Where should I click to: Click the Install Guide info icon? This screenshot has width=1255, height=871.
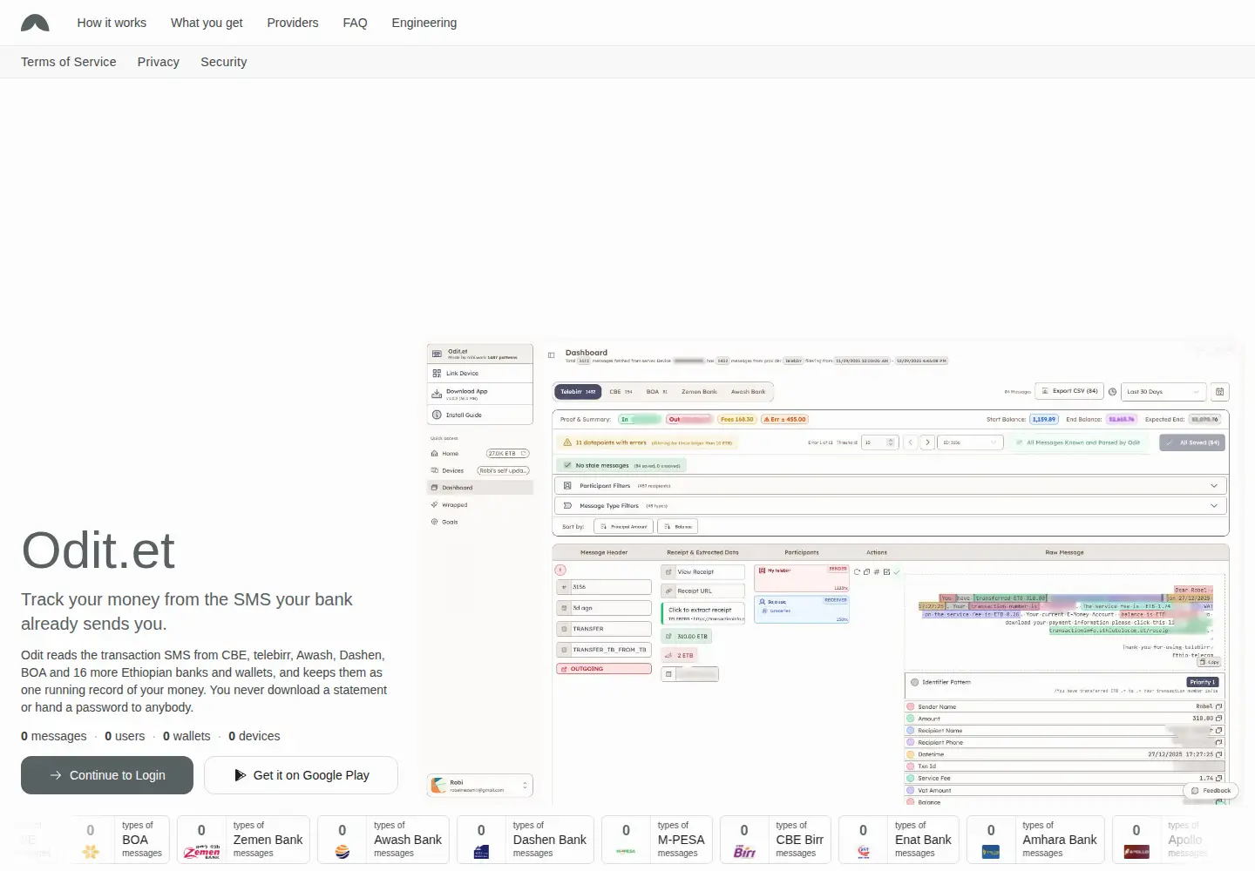point(437,415)
